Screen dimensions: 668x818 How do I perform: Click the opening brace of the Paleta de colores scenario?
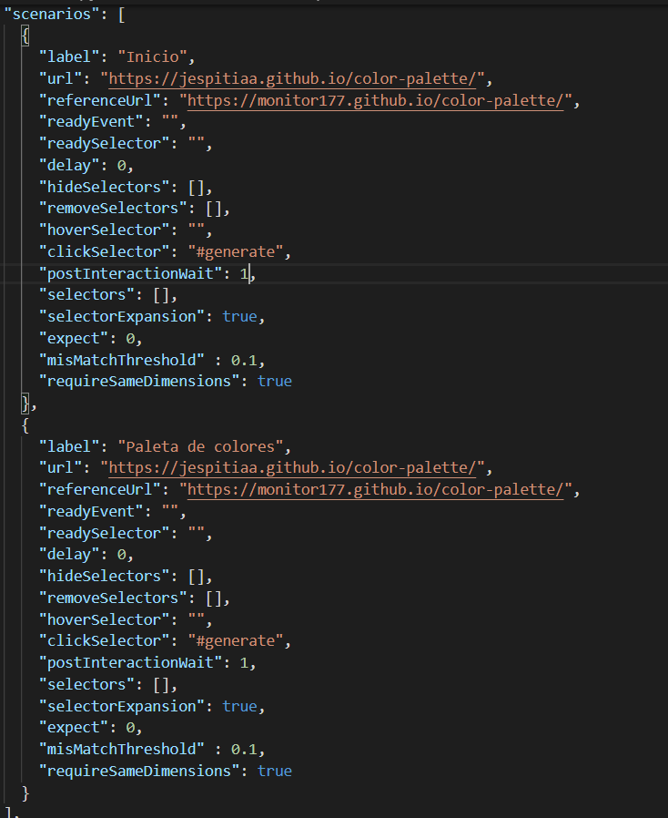pyautogui.click(x=25, y=425)
